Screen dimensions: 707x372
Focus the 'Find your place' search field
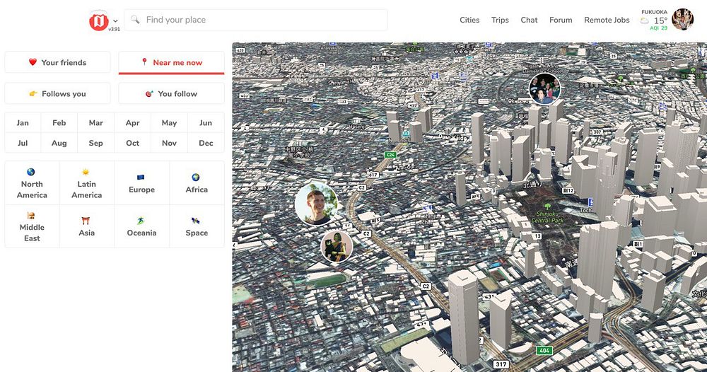(256, 20)
